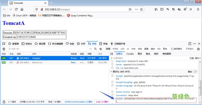
Task: Open network settings gear icon
Action: (198, 49)
